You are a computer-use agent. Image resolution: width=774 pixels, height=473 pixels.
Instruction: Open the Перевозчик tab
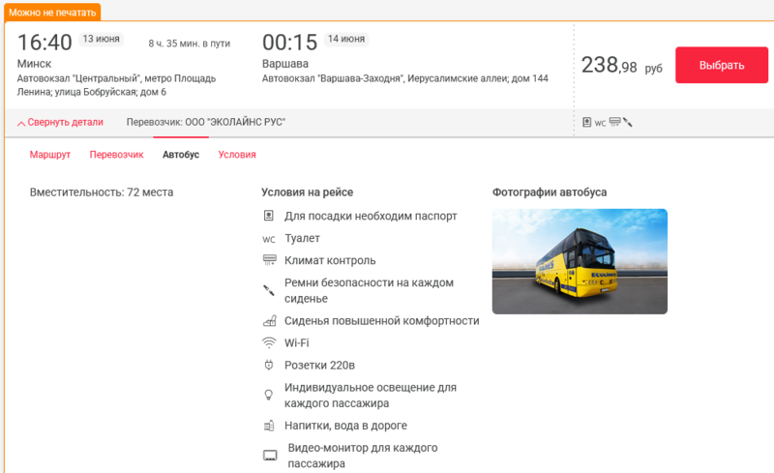(116, 155)
